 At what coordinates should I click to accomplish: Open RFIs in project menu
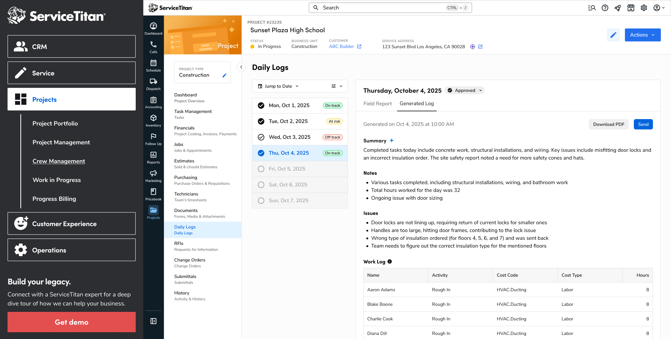point(179,243)
